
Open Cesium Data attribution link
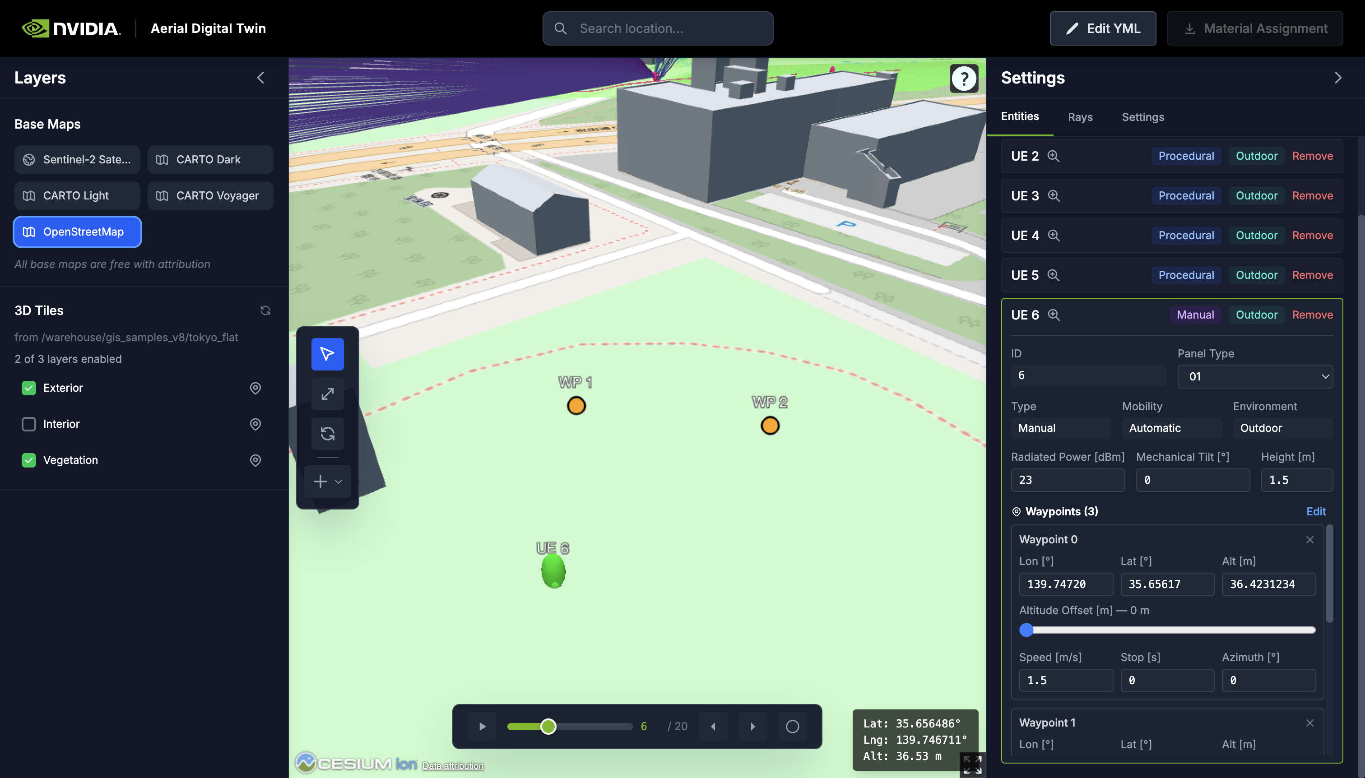pyautogui.click(x=452, y=766)
